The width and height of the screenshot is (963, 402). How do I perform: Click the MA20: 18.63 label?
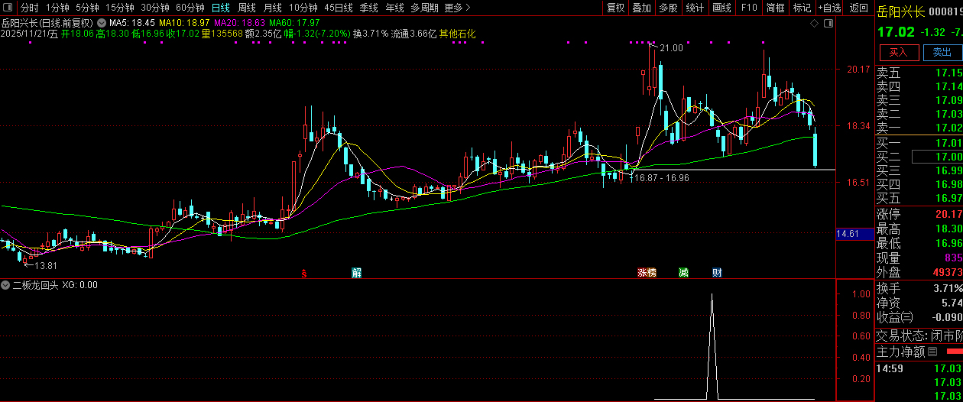(x=239, y=23)
